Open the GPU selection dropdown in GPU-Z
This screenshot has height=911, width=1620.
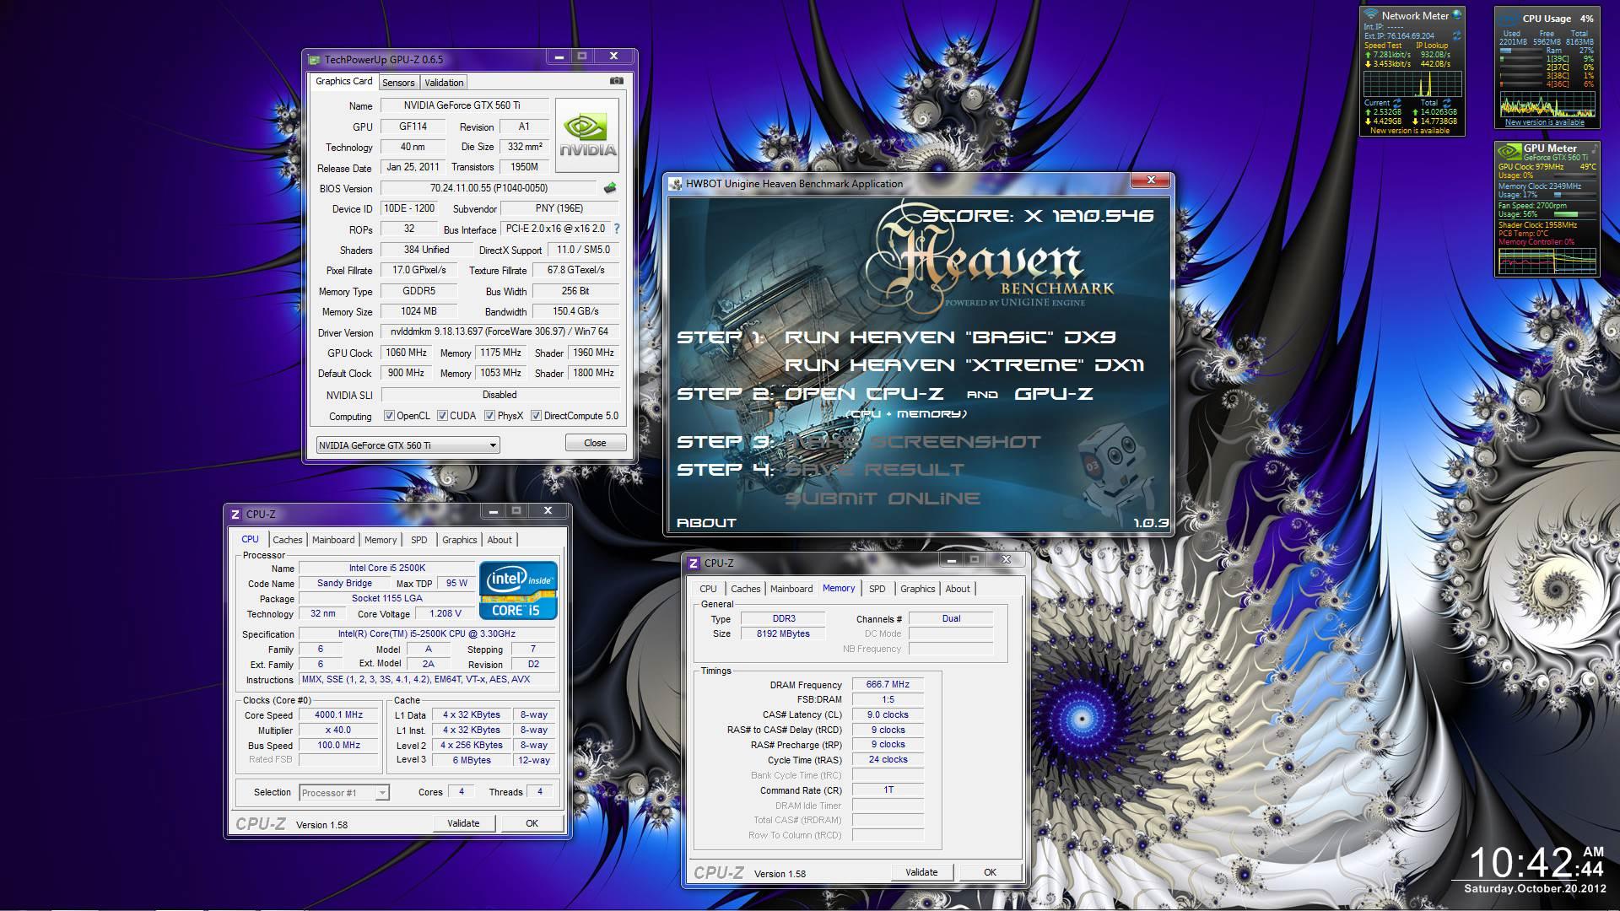pyautogui.click(x=408, y=445)
